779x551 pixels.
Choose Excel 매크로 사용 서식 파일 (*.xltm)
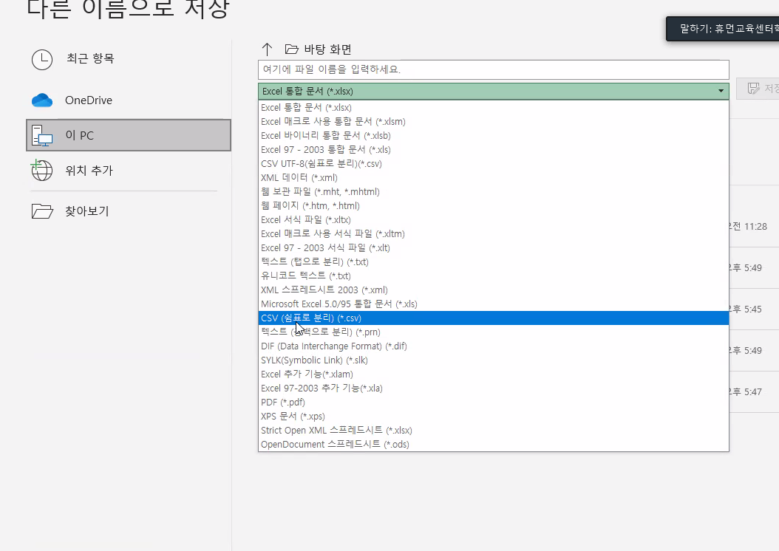[493, 234]
